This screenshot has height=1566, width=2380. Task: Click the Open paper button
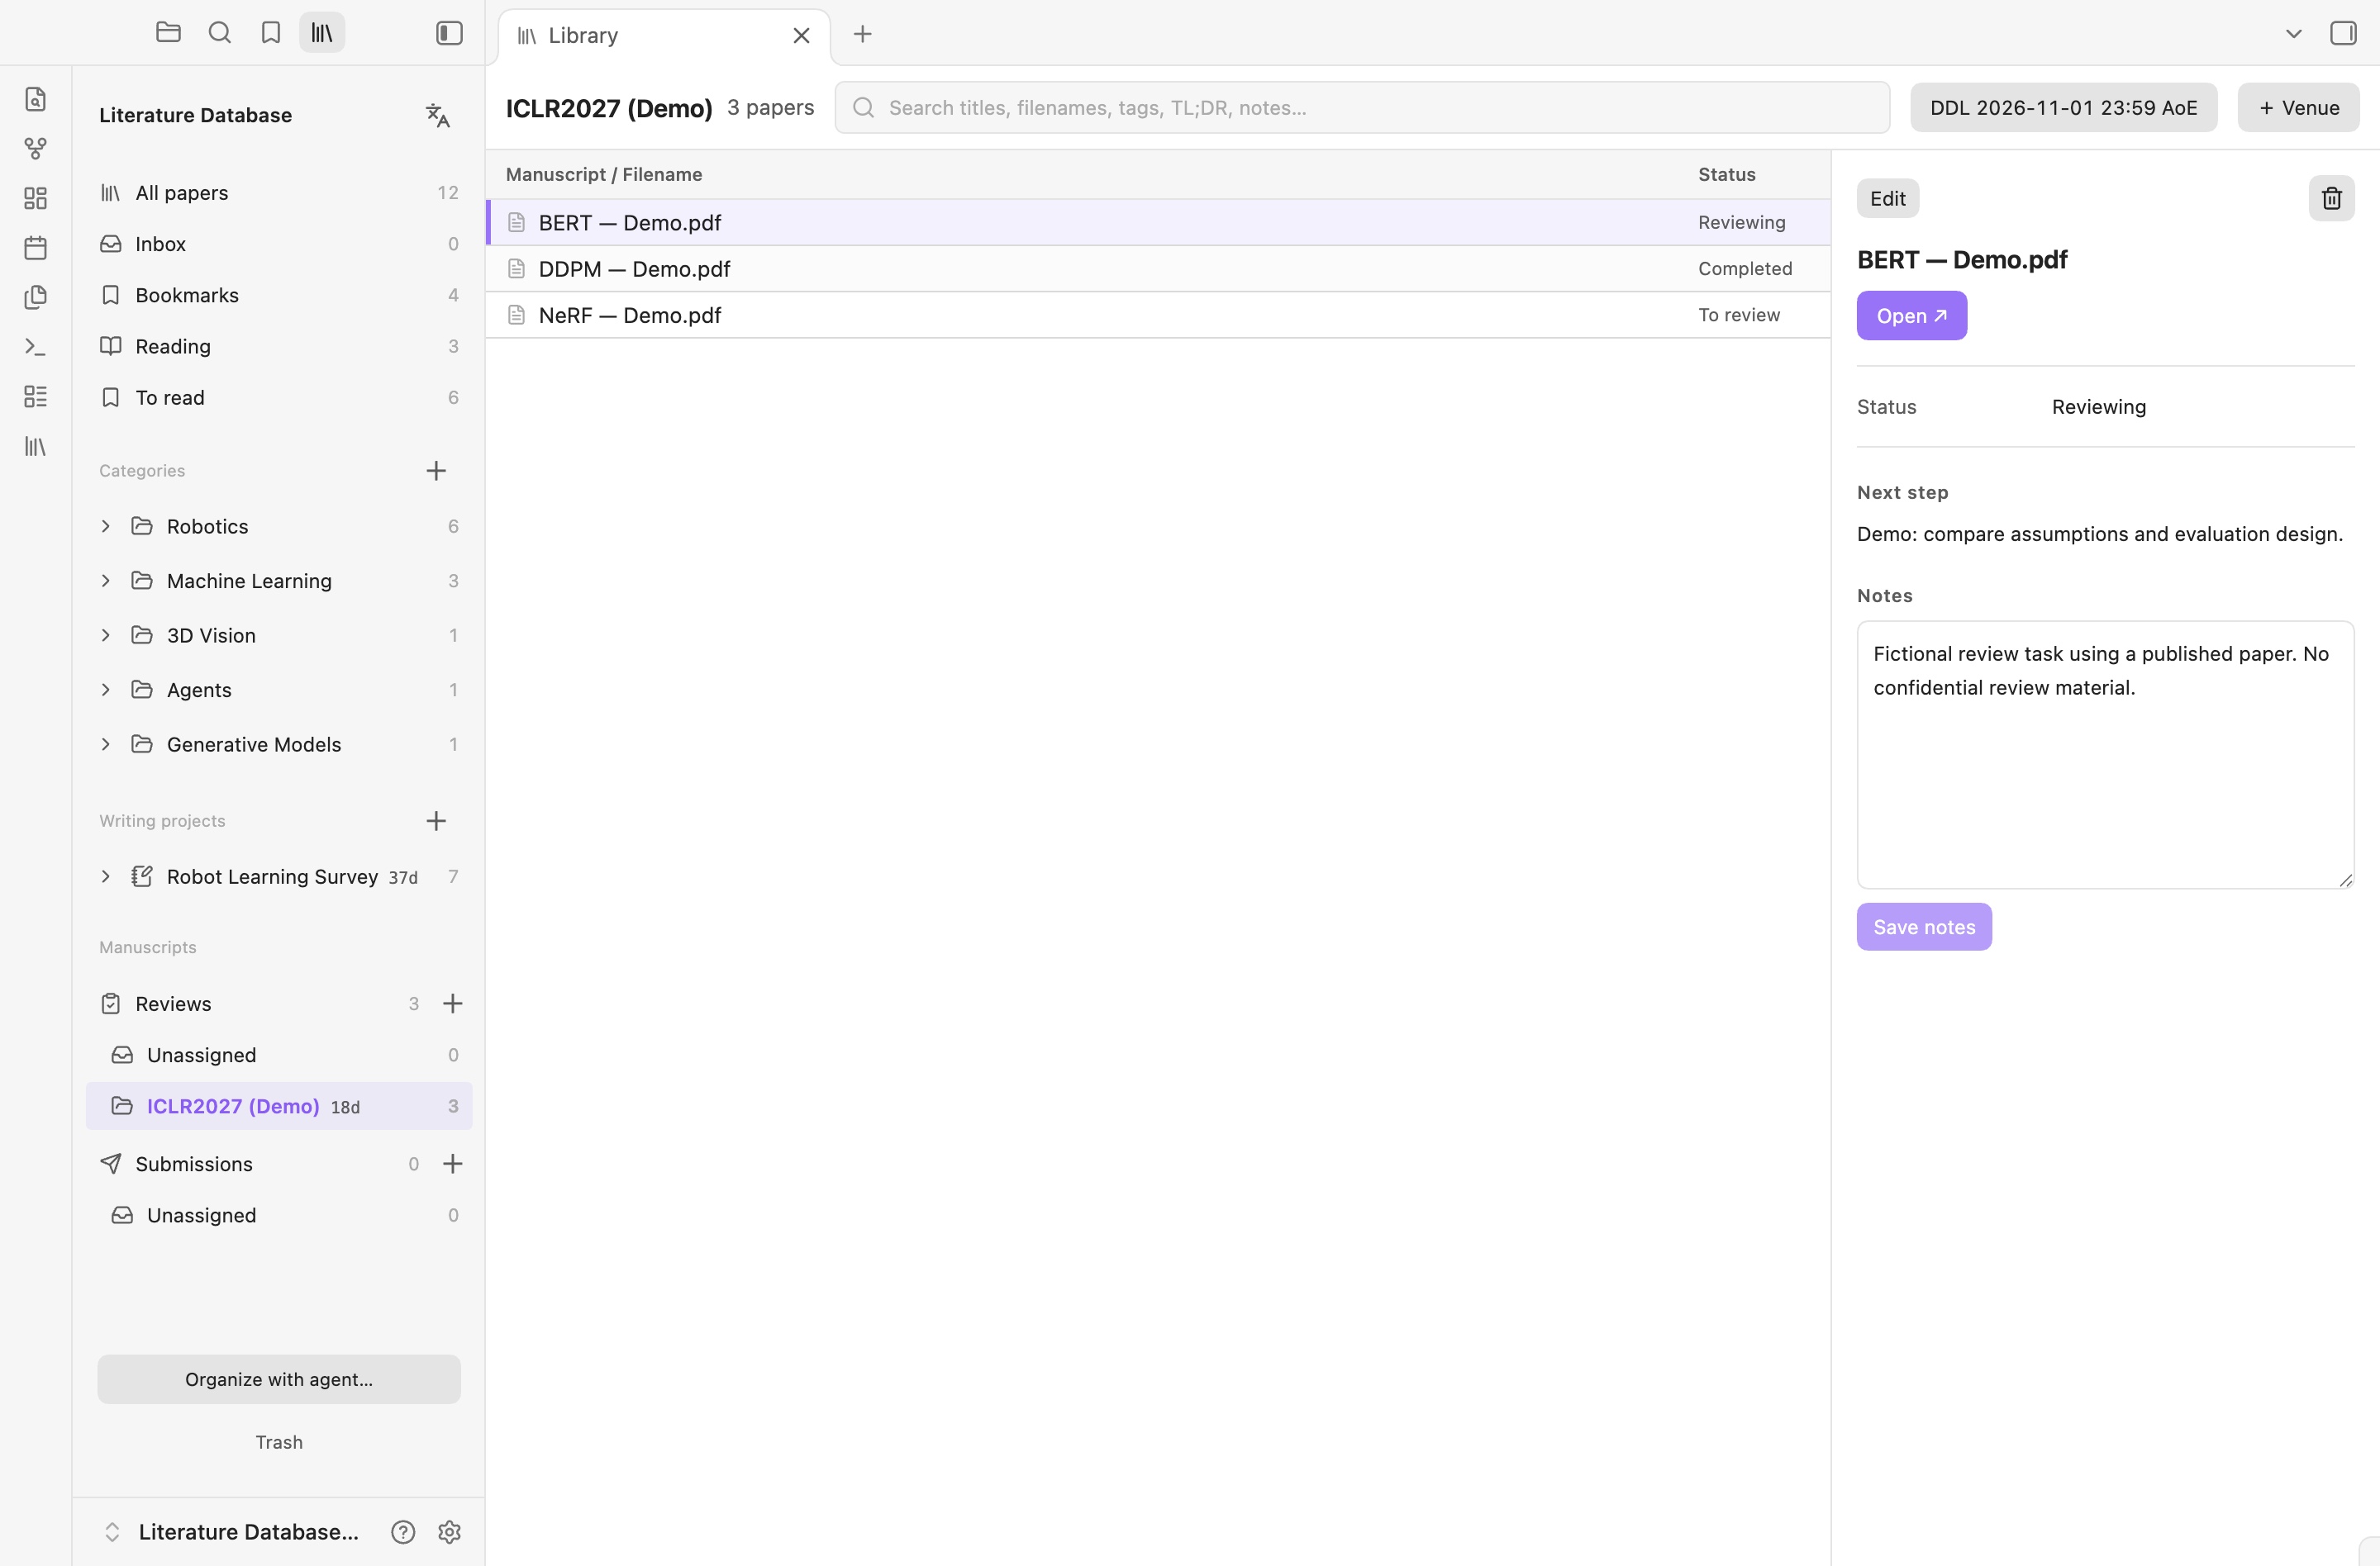click(x=1912, y=316)
